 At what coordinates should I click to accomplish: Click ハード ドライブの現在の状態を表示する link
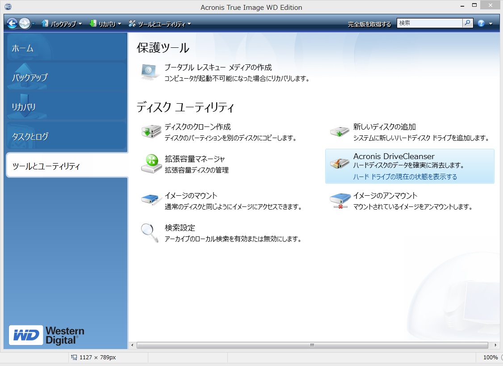coord(405,177)
